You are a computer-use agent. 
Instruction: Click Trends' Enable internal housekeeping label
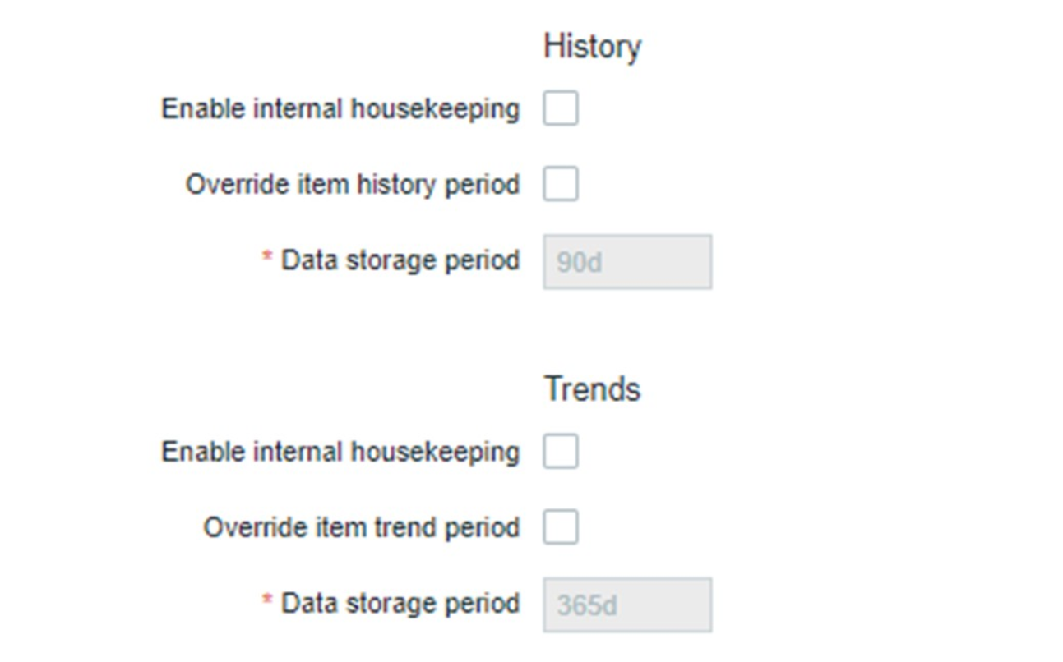tap(340, 452)
